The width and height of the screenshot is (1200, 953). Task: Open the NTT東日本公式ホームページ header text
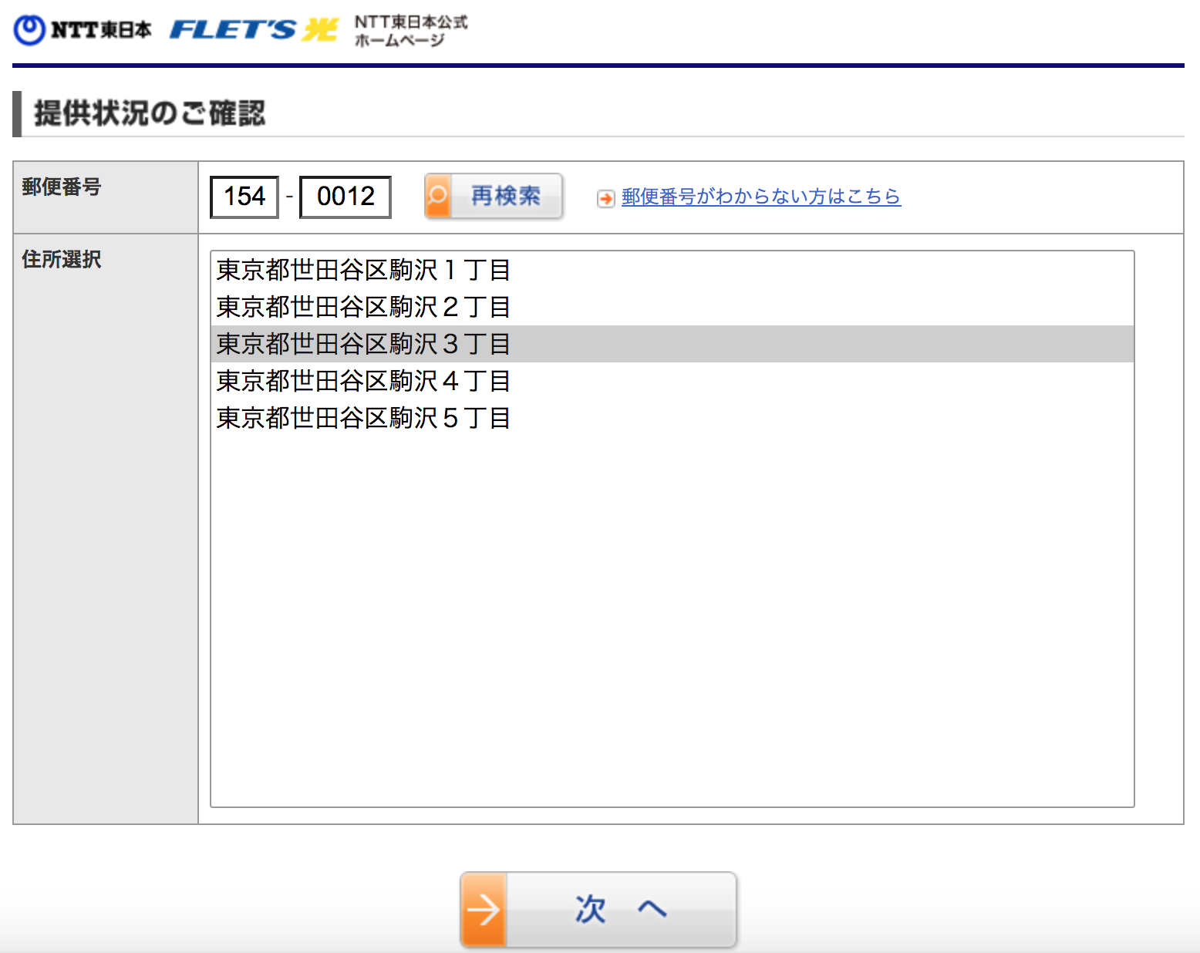pos(410,31)
